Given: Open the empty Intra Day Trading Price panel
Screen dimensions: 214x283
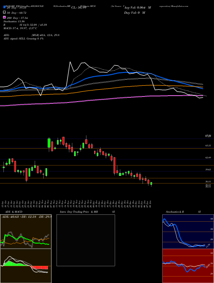Looking at the screenshot, I should click(86, 240).
